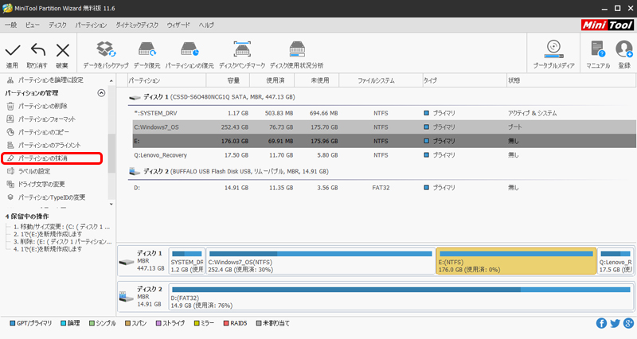
Task: Sort by 容量 column header
Action: [228, 80]
